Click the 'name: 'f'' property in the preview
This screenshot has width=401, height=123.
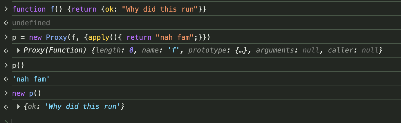(163, 50)
